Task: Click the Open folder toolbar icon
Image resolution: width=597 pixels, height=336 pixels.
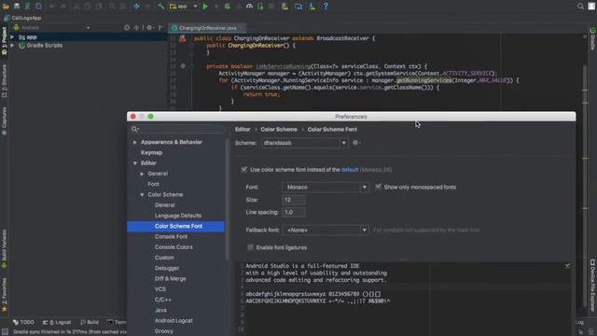Action: pos(6,7)
